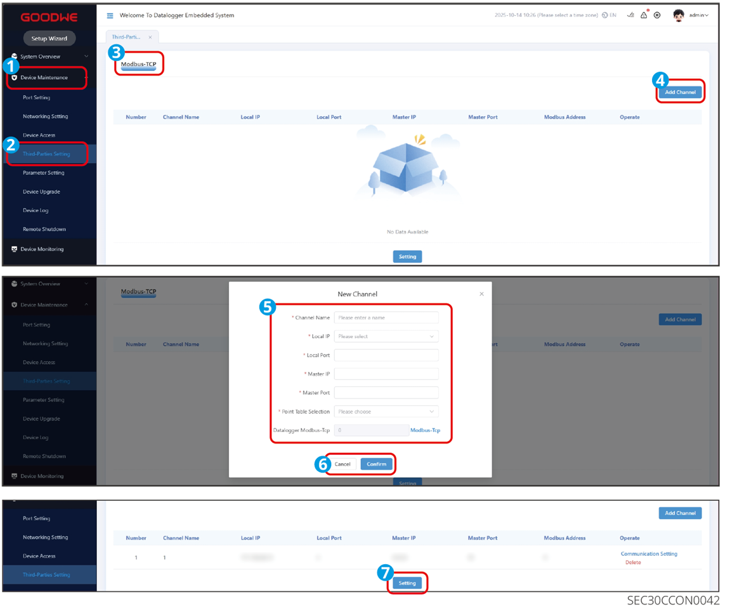The image size is (730, 611).
Task: Open the admin user dropdown
Action: click(x=698, y=15)
